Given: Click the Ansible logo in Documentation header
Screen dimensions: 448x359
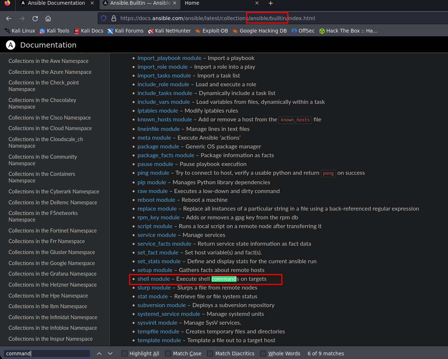Looking at the screenshot, I should (x=11, y=45).
